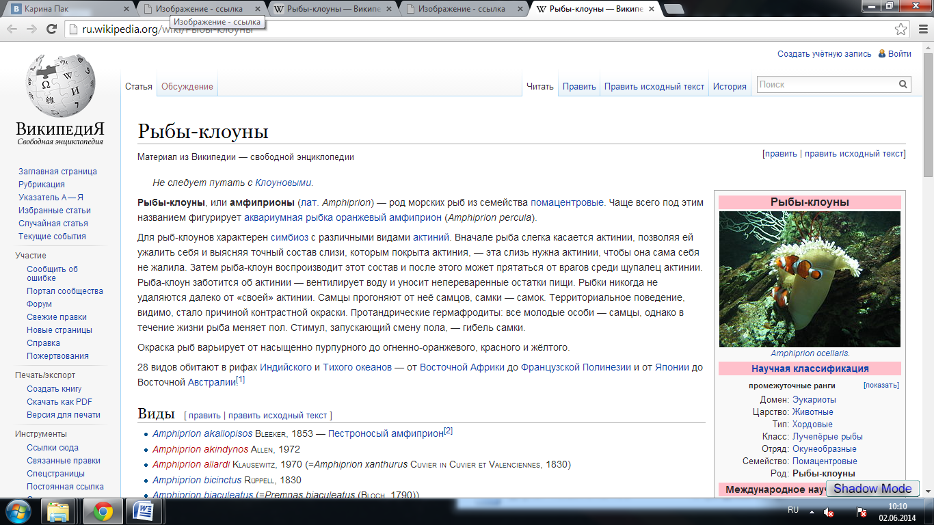
Task: Open Рубрикация in the sidebar
Action: click(42, 185)
